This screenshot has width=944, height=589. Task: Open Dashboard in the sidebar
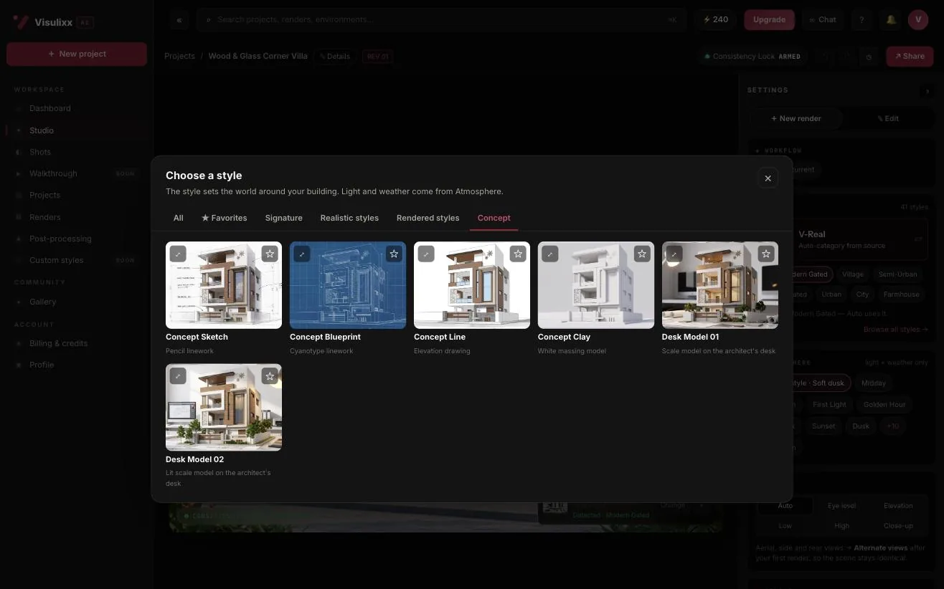pyautogui.click(x=75, y=109)
